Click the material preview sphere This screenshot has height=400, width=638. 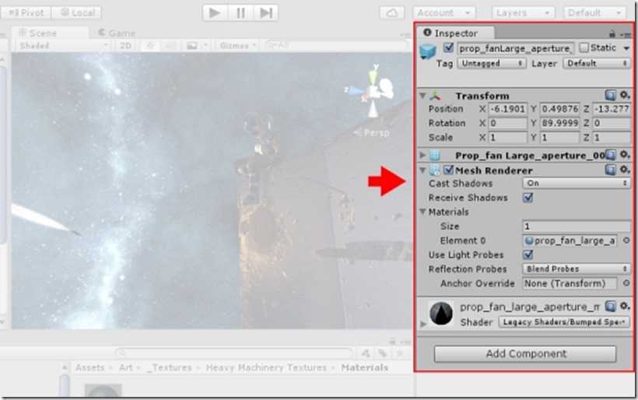point(441,314)
